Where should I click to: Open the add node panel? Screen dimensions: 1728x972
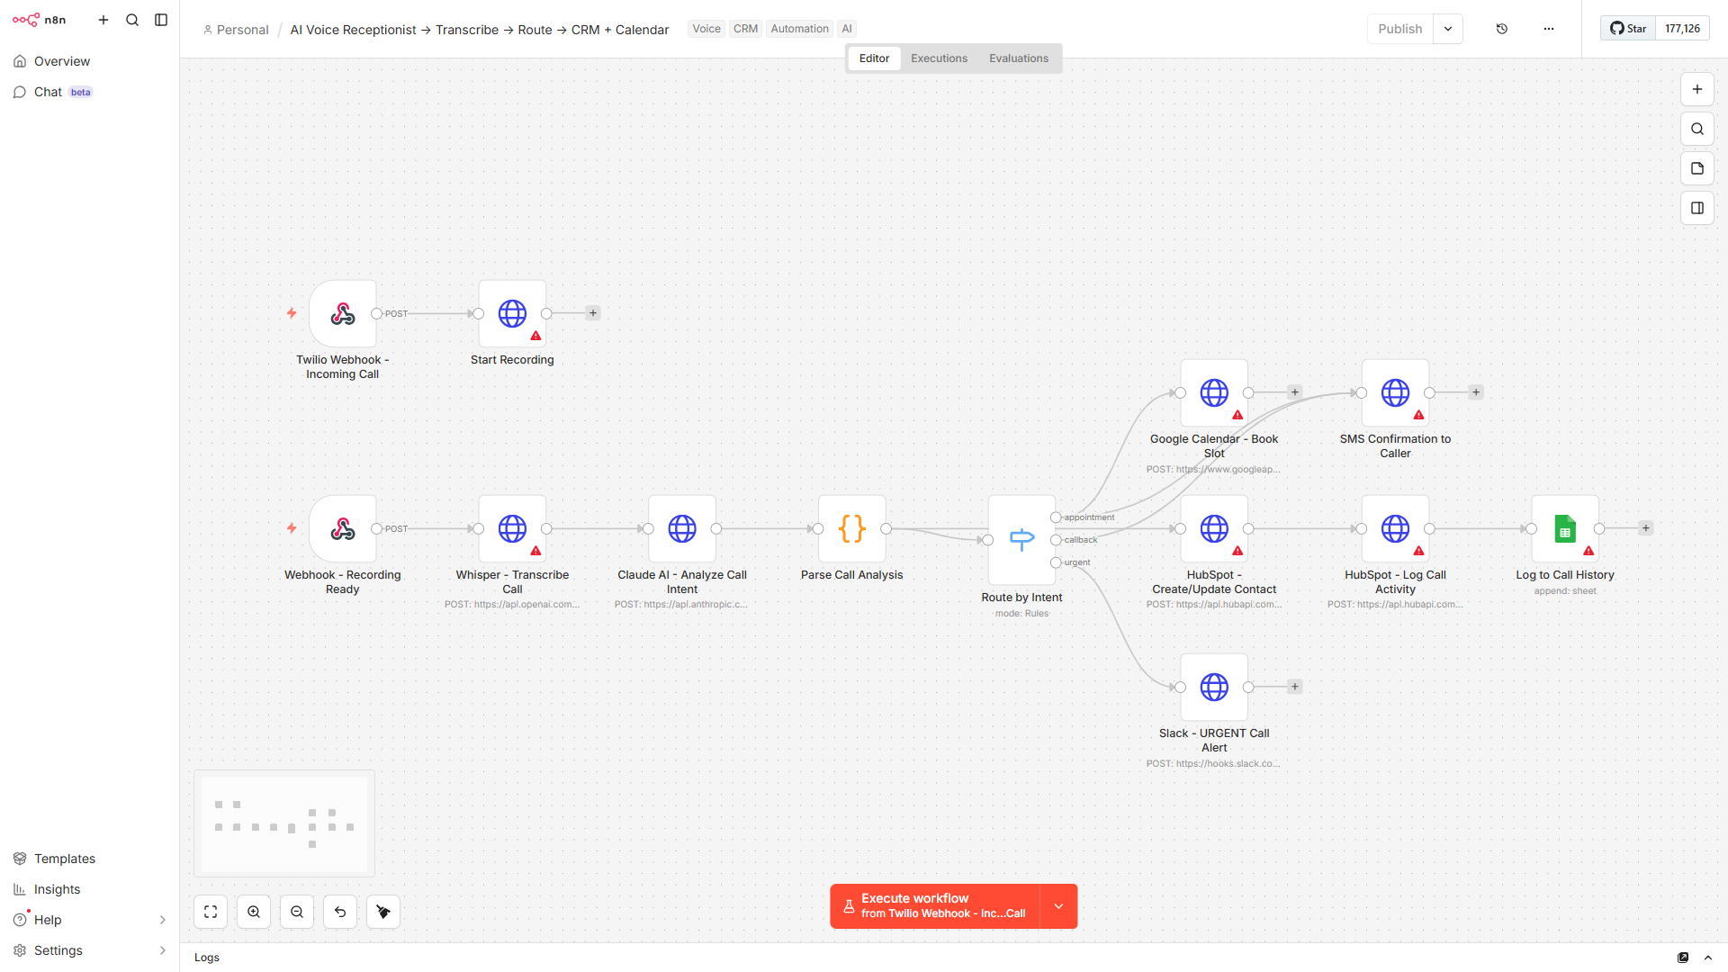pos(1697,89)
